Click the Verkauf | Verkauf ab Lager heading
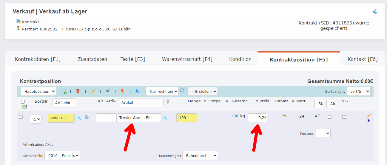The height and width of the screenshot is (165, 387). coord(50,12)
